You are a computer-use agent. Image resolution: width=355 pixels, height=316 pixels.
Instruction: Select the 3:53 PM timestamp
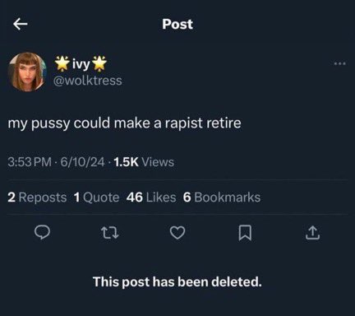click(30, 162)
